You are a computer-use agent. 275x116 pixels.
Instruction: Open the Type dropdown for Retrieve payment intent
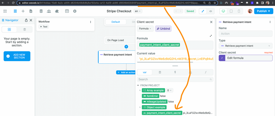pyautogui.click(x=245, y=46)
